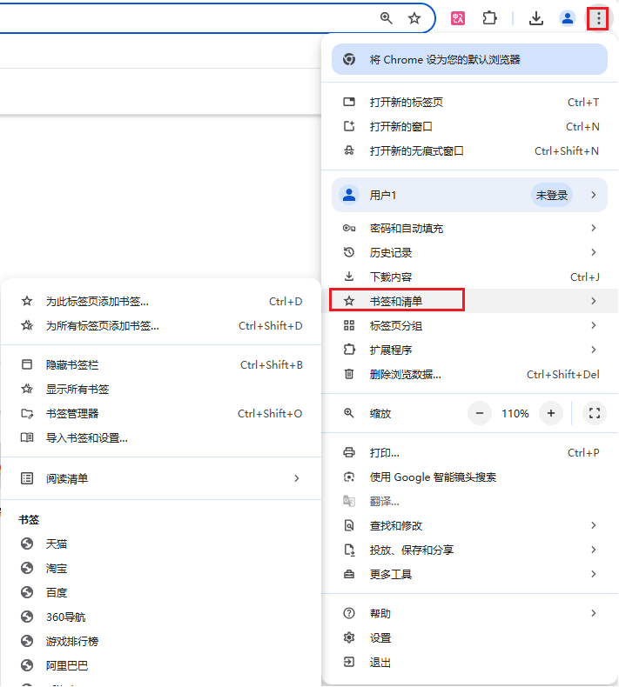Open the 360导航 bookmark
The height and width of the screenshot is (687, 619).
[x=161, y=617]
